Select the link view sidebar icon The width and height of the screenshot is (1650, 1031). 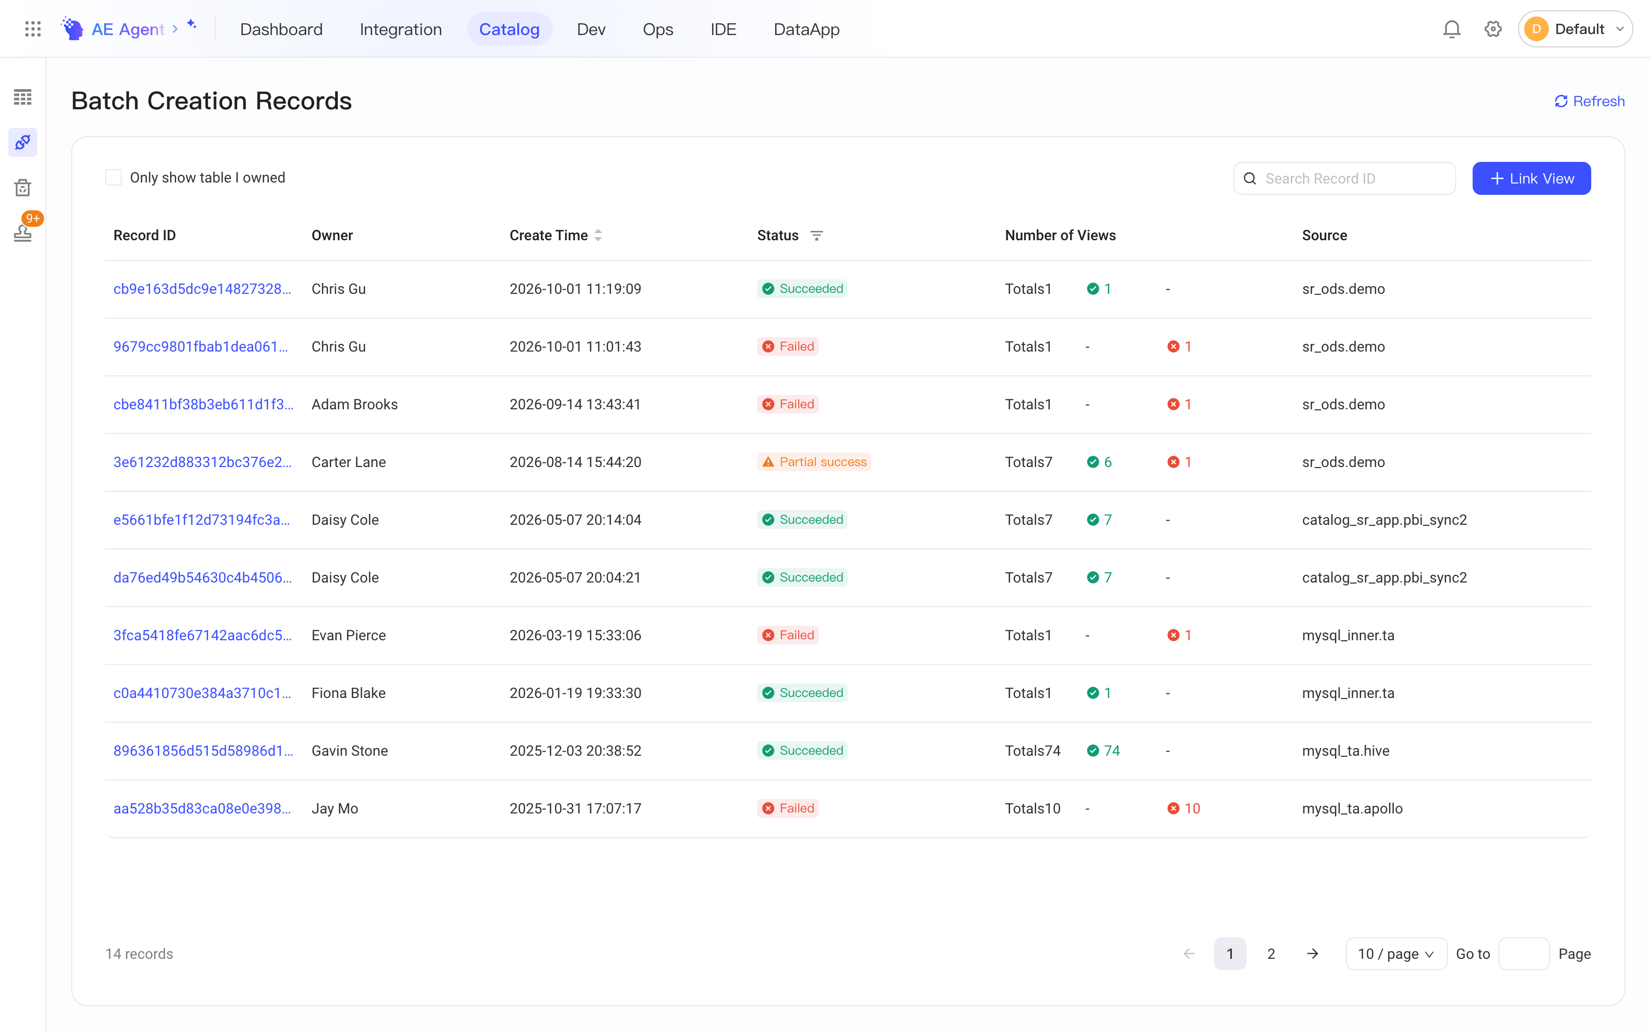pyautogui.click(x=23, y=142)
